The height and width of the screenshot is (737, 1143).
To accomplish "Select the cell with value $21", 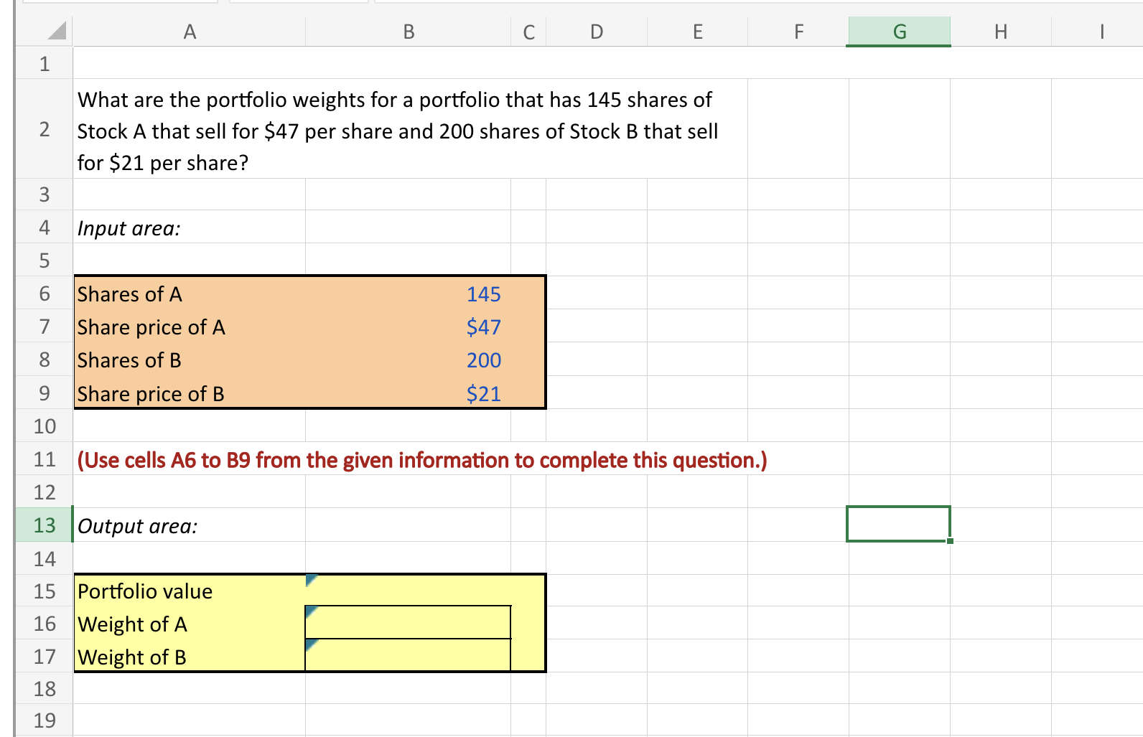I will pos(409,393).
